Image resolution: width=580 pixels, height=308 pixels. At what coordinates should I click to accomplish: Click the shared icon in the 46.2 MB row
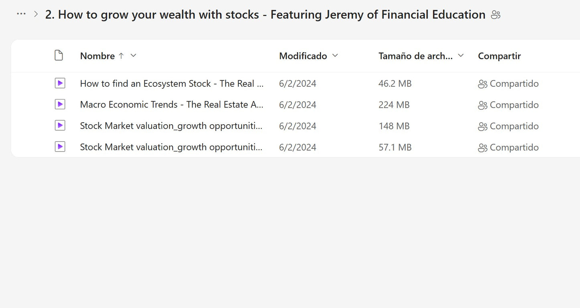click(x=482, y=84)
